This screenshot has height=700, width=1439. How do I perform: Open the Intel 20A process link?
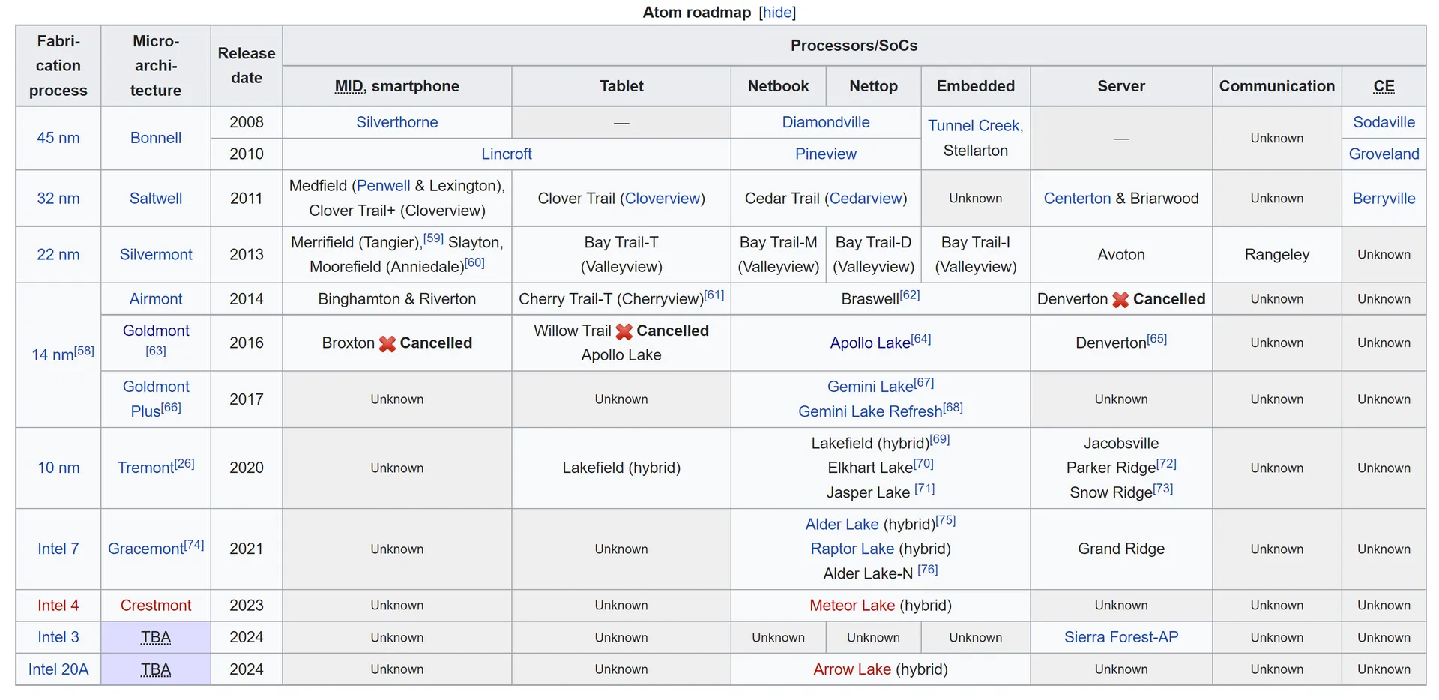point(58,669)
